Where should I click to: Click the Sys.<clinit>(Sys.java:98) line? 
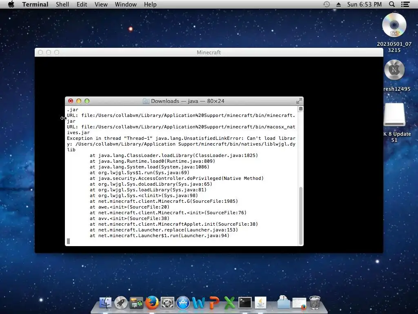click(144, 195)
